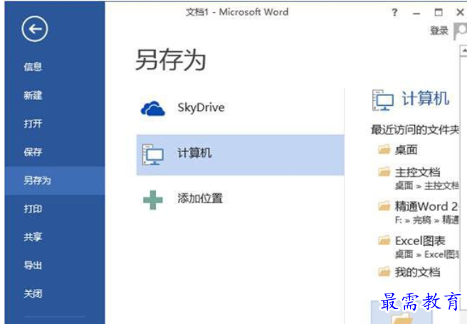Choose the 添加位置 option
The width and height of the screenshot is (467, 324).
(x=200, y=198)
